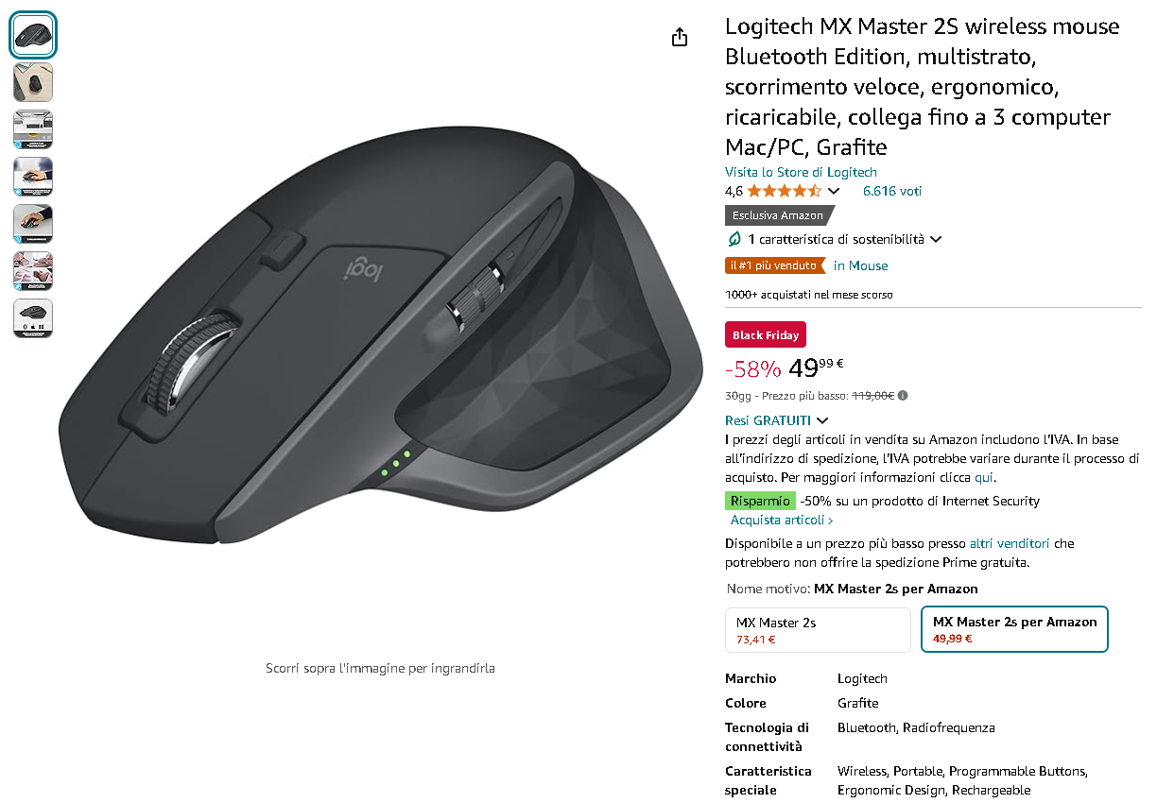Click the 'in Mouse' category link
This screenshot has height=803, width=1157.
tap(860, 266)
